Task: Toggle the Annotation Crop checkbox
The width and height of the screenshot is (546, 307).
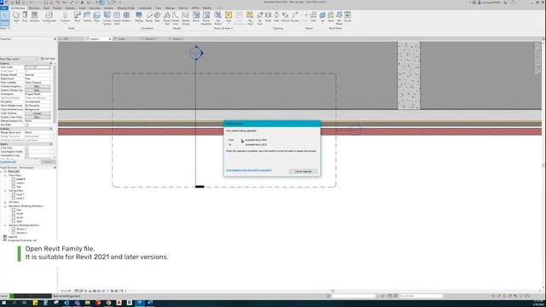Action: pyautogui.click(x=26, y=155)
